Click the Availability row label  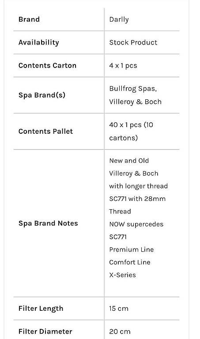tap(39, 42)
